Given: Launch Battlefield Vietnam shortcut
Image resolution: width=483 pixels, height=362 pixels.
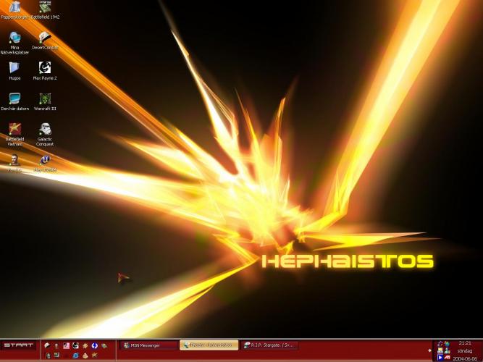Looking at the screenshot, I should point(14,130).
